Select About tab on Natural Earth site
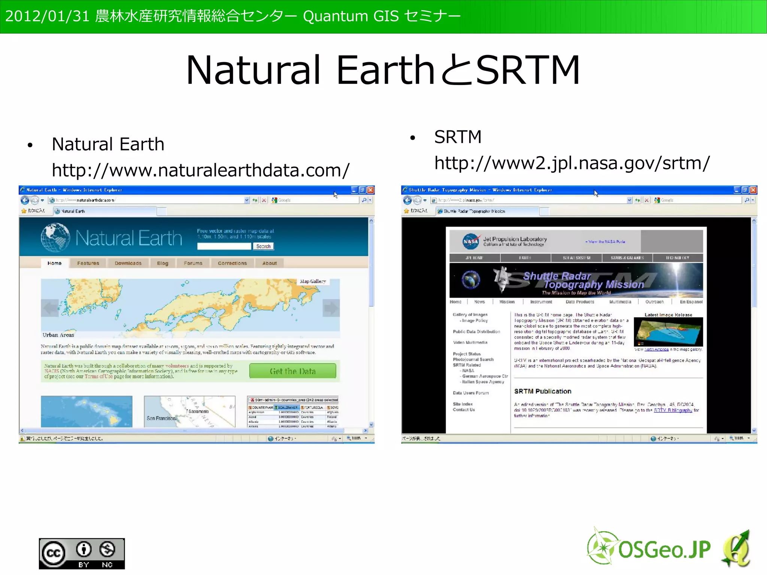Viewport: 767px width, 575px height. pos(270,263)
